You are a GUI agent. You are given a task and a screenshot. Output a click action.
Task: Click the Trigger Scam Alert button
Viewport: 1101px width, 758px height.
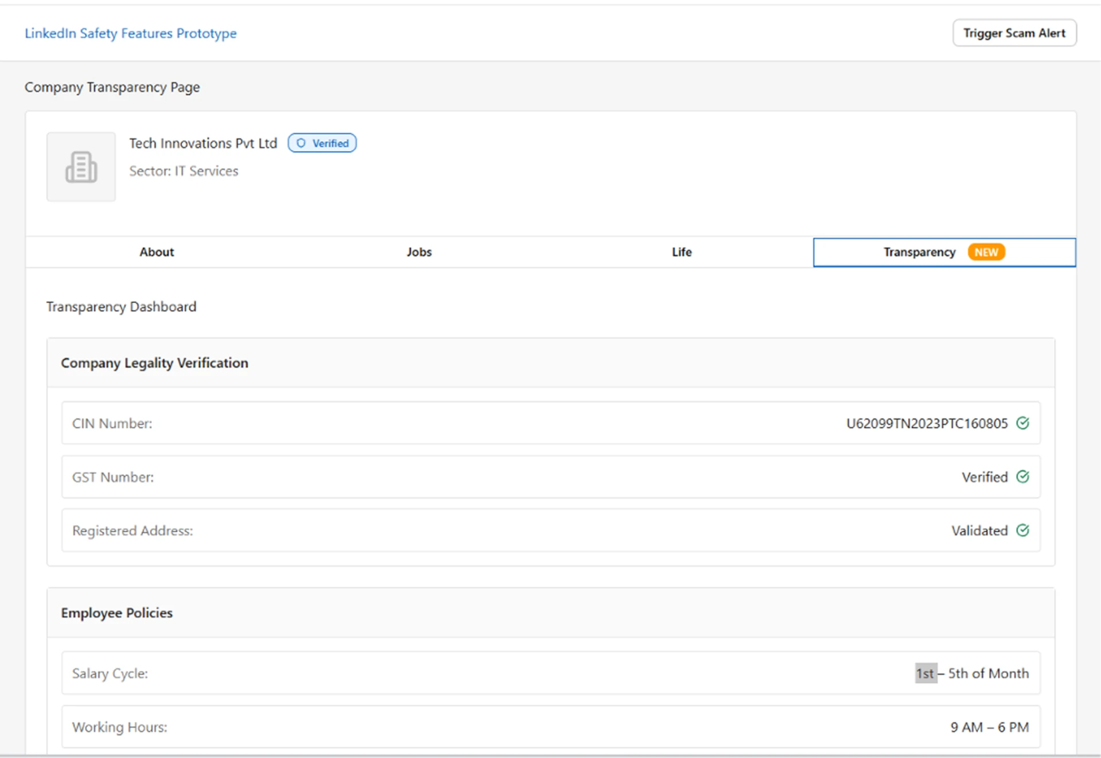click(1014, 33)
